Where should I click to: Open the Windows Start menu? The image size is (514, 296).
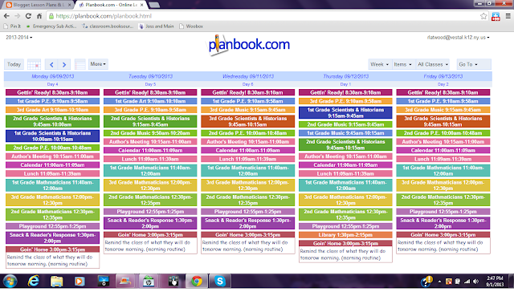(10, 282)
